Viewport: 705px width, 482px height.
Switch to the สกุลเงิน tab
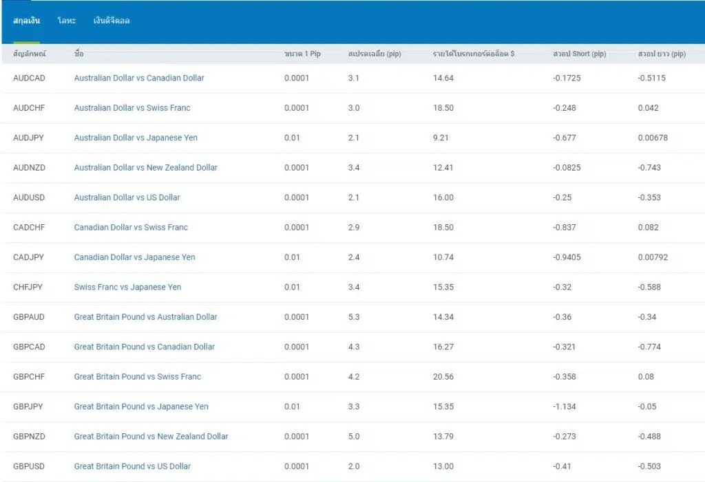pyautogui.click(x=27, y=21)
